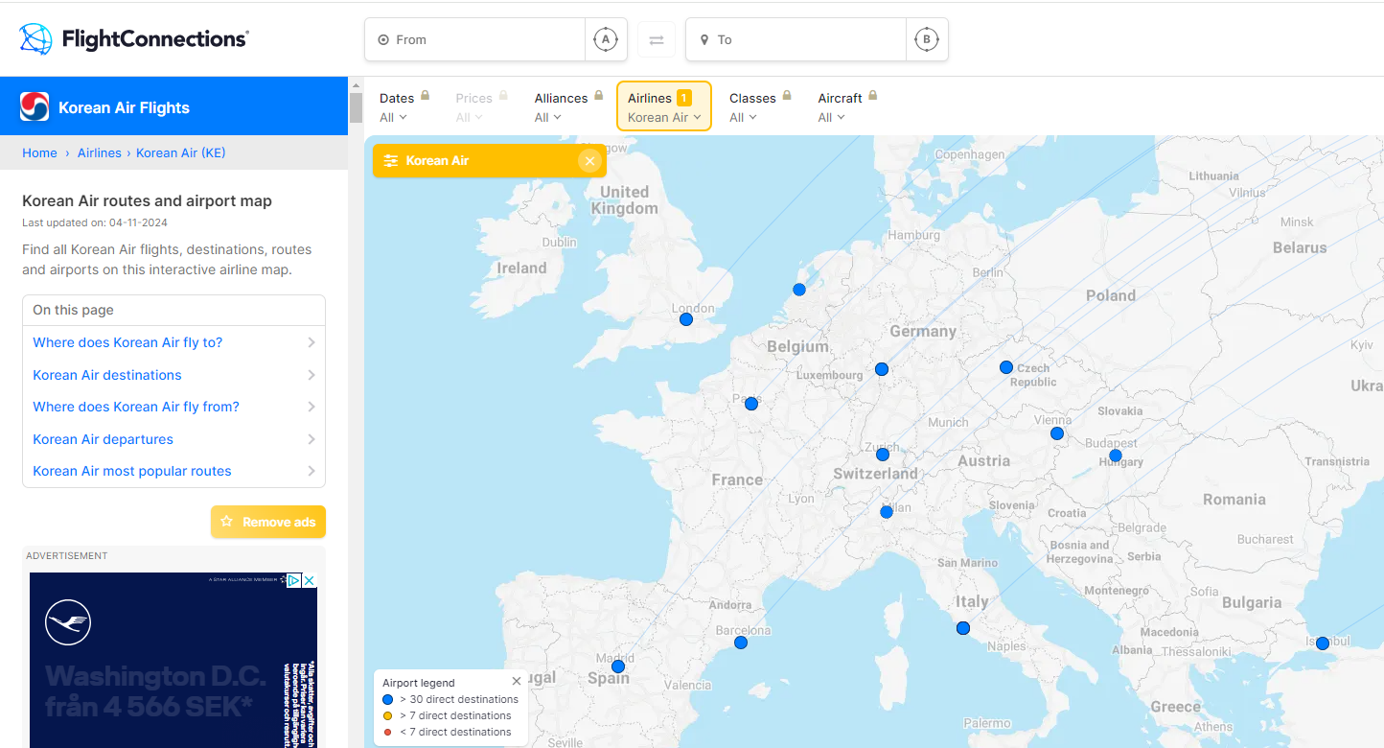Image resolution: width=1384 pixels, height=748 pixels.
Task: Click the filter sliders icon on Korean Air banner
Action: point(391,161)
